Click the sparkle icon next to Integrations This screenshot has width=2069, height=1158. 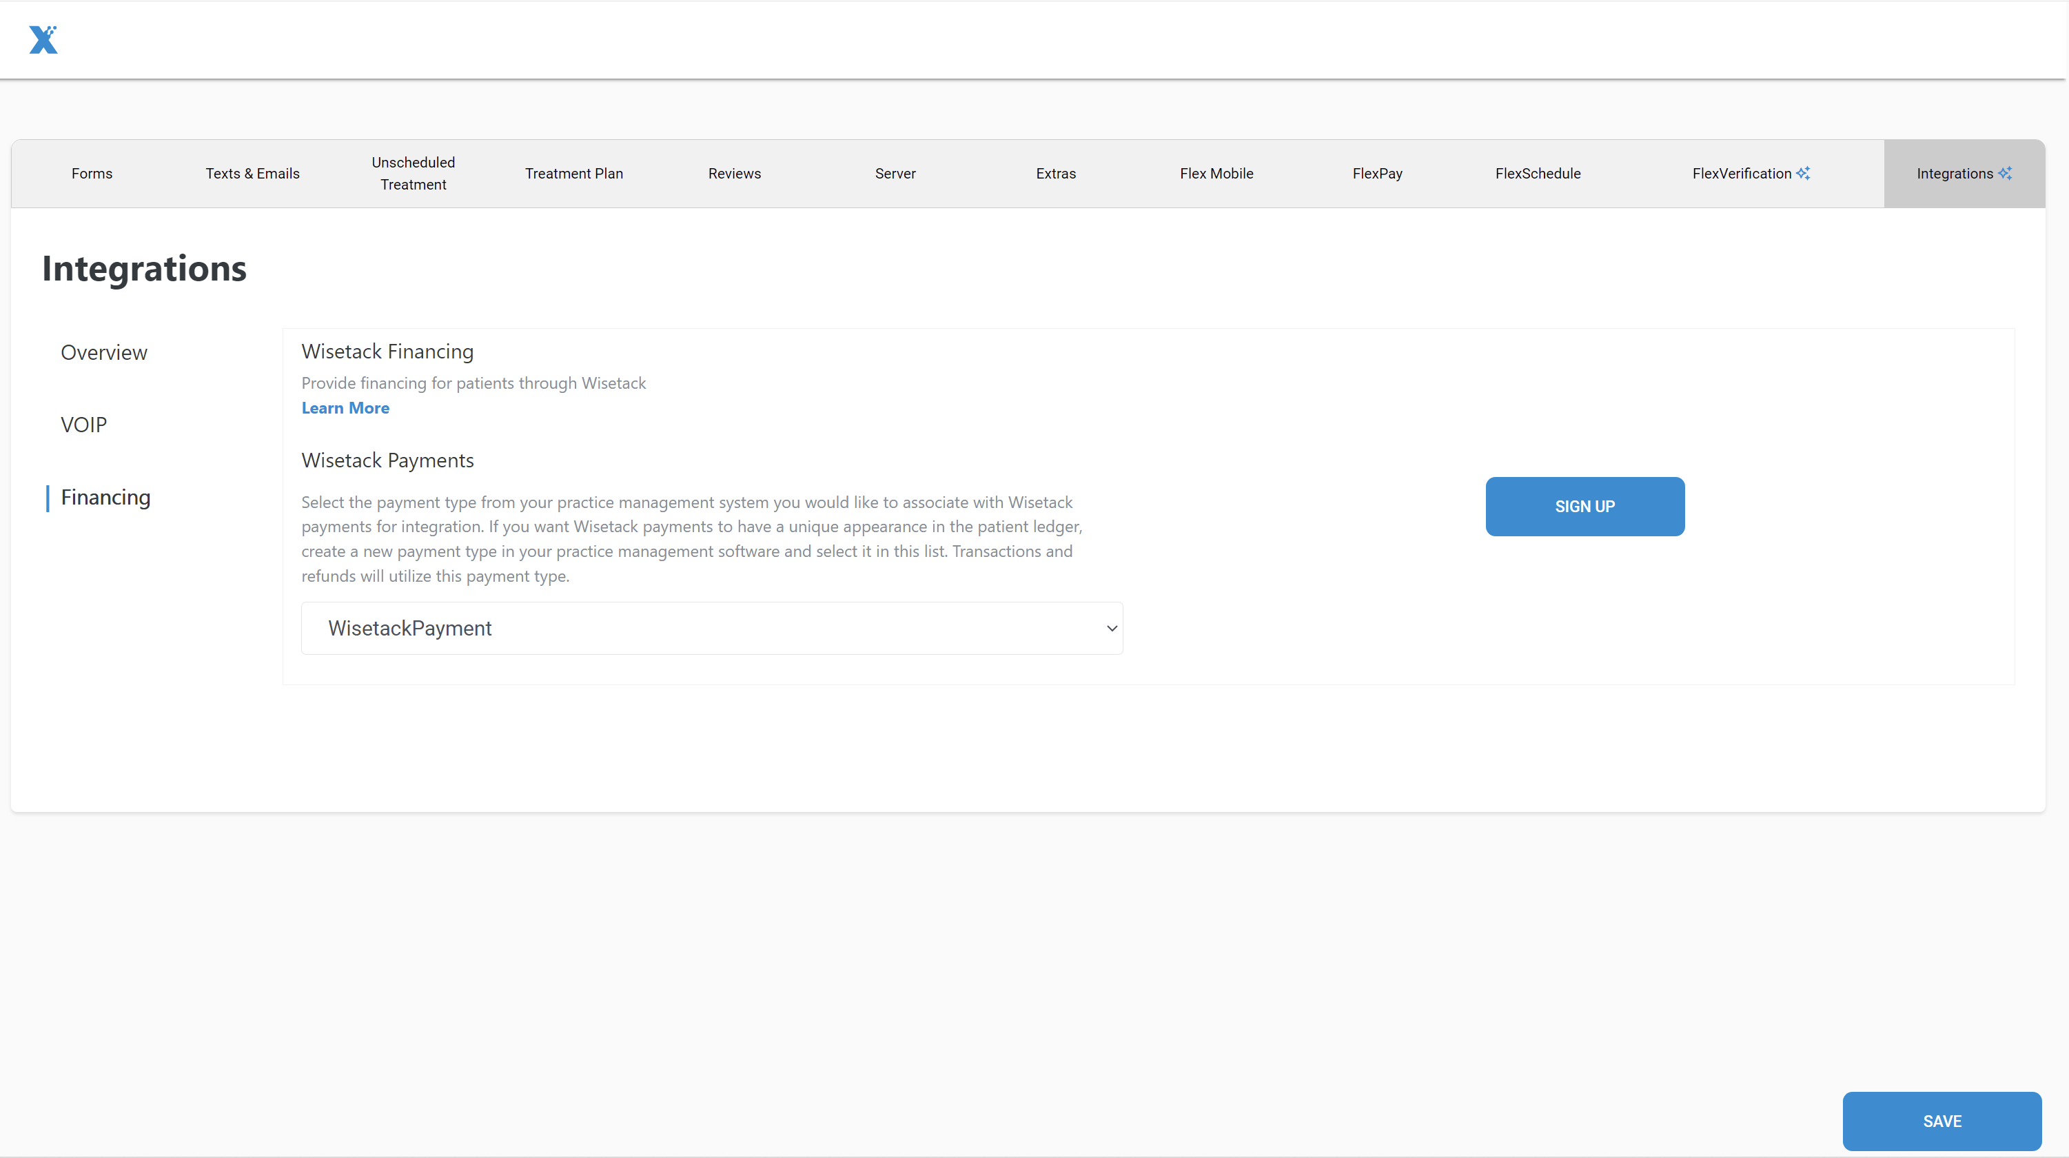coord(2006,172)
